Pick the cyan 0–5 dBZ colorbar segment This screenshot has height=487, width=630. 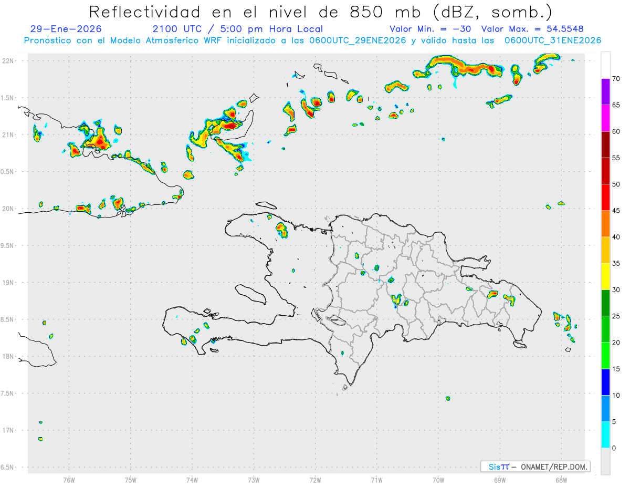pos(605,435)
